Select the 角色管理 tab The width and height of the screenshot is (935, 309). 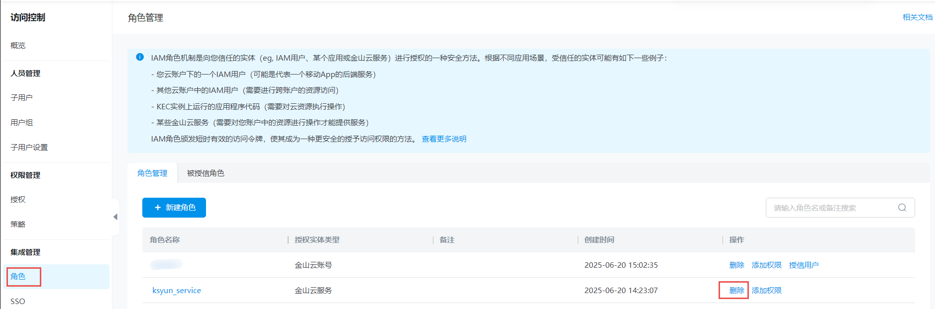[152, 173]
